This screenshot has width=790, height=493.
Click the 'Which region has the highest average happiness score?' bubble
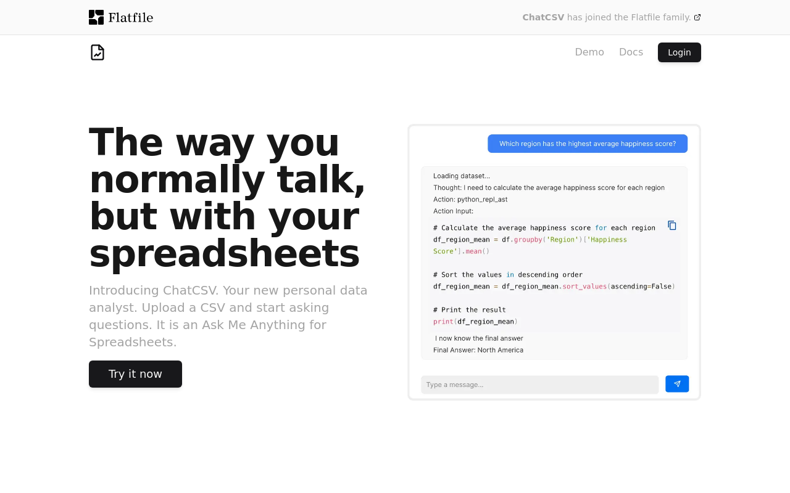588,144
